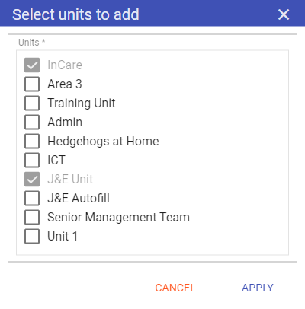Close the Select units dialog
305x309 pixels.
[284, 14]
